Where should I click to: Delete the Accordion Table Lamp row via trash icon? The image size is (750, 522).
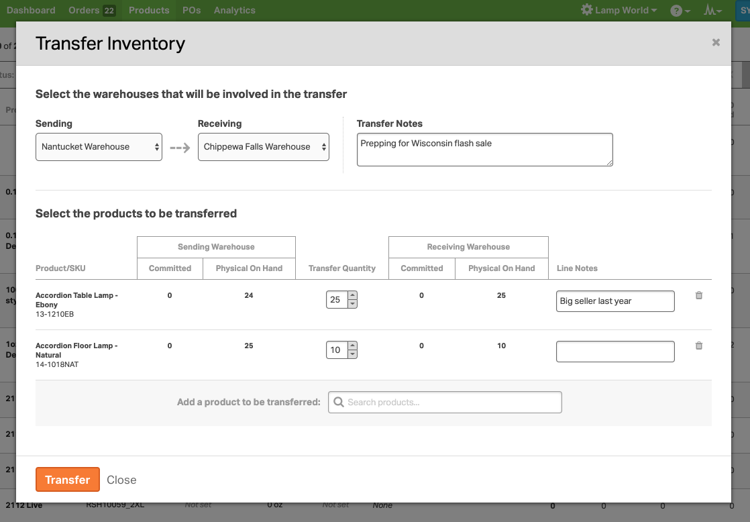pos(698,295)
